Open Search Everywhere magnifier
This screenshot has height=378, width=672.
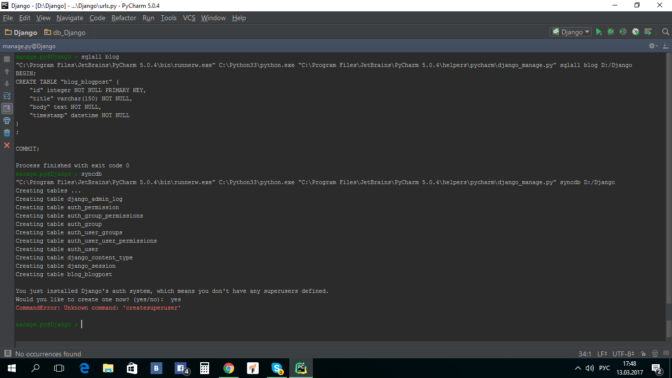(x=666, y=32)
